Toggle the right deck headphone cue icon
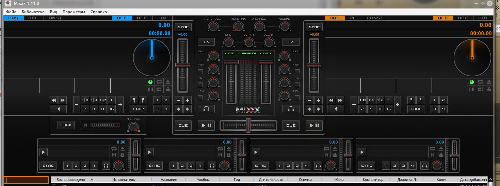Viewport: 500px width, 186px height. coord(291,109)
